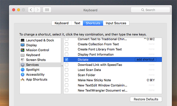
Task: Enable Load Scan Data checkbox
Action: [67, 70]
